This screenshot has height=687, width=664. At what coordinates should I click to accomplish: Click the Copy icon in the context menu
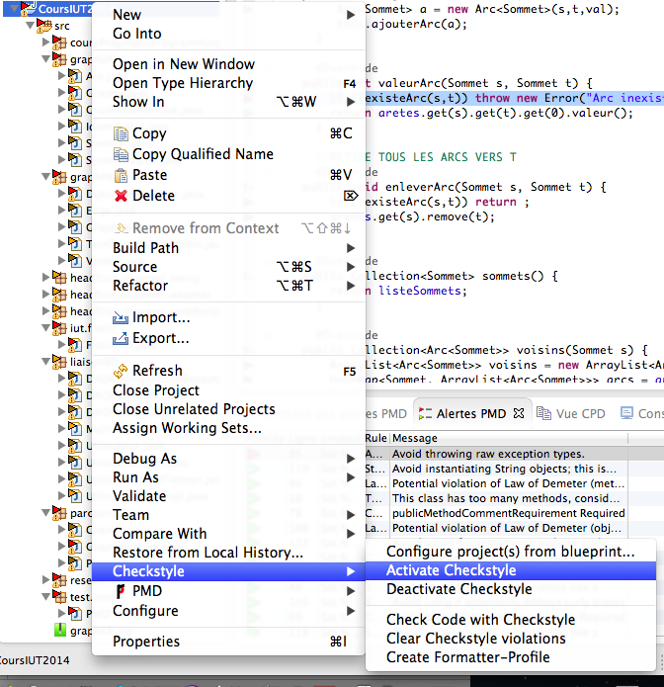click(122, 133)
